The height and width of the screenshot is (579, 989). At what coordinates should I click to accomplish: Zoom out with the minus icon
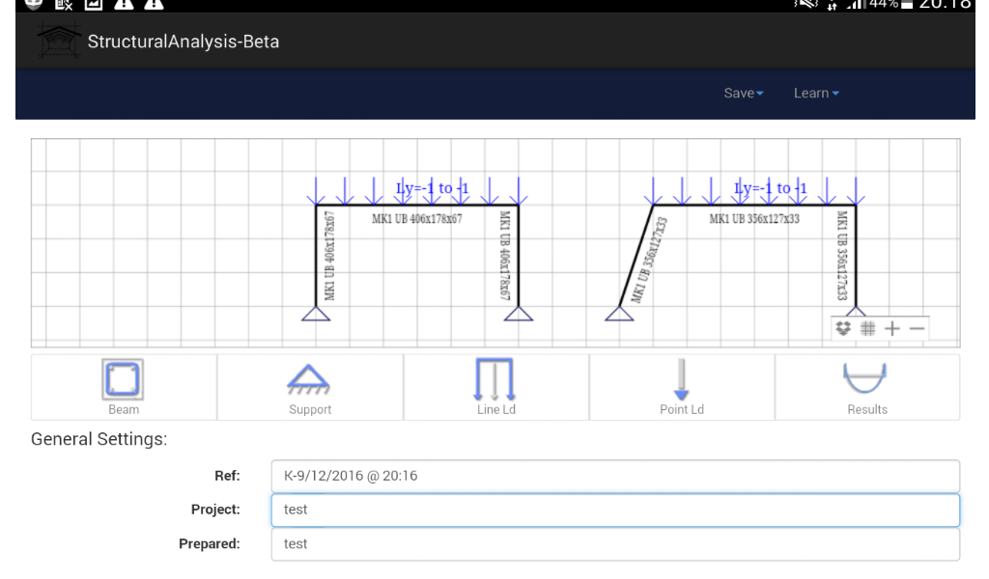(918, 328)
